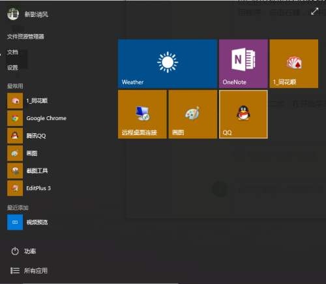The width and height of the screenshot is (326, 284).
Task: Open 文件资源管理器 file explorer
Action: (25, 37)
